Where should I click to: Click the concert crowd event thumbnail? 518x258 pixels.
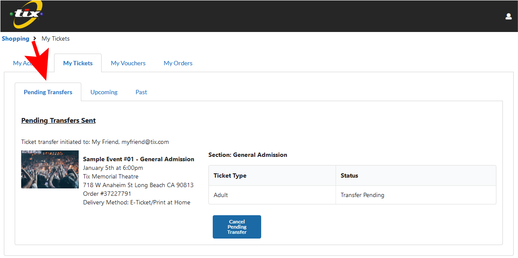tap(50, 169)
